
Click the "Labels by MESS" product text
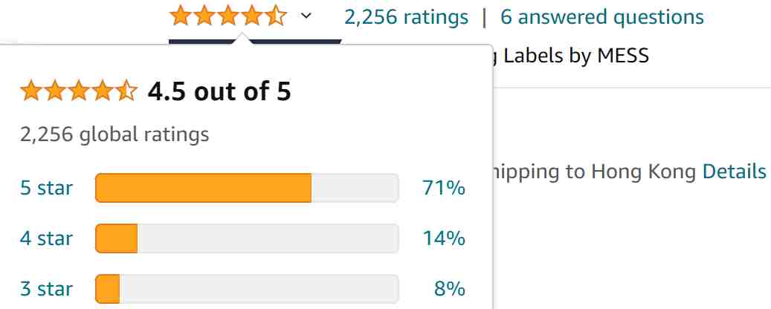click(575, 55)
